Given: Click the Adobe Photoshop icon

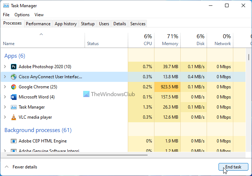Looking at the screenshot, I should 14,67.
